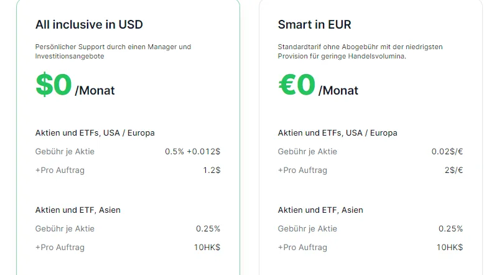Click the "Smart in EUR" plan heading
Screen dimensions: 484x275
point(315,25)
